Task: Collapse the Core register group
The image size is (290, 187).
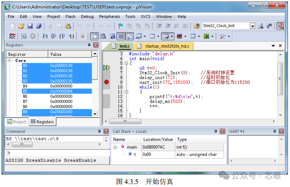Action: [x=9, y=60]
